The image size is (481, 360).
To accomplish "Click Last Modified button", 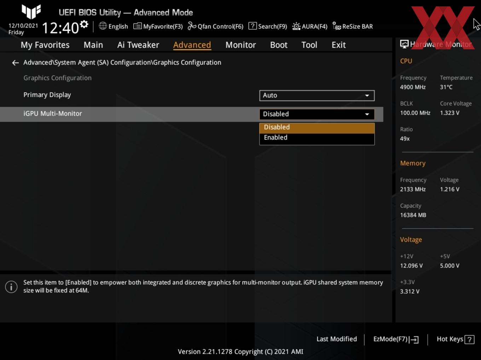I will click(x=337, y=339).
